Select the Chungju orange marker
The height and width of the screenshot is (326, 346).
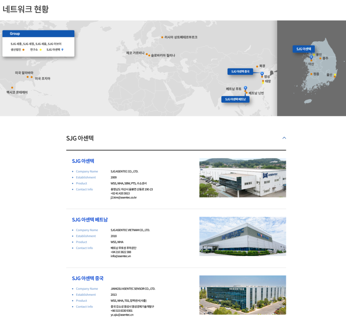point(320,58)
